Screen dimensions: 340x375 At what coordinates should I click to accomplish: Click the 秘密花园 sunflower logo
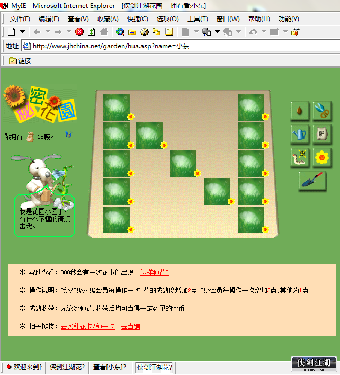[40, 104]
